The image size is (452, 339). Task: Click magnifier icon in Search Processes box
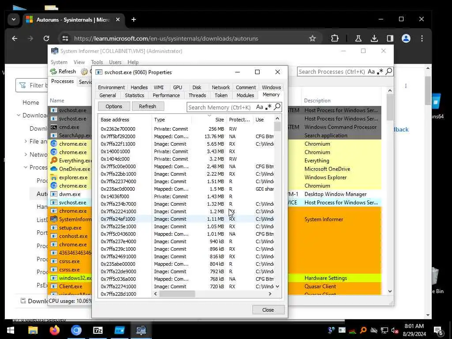tap(388, 71)
